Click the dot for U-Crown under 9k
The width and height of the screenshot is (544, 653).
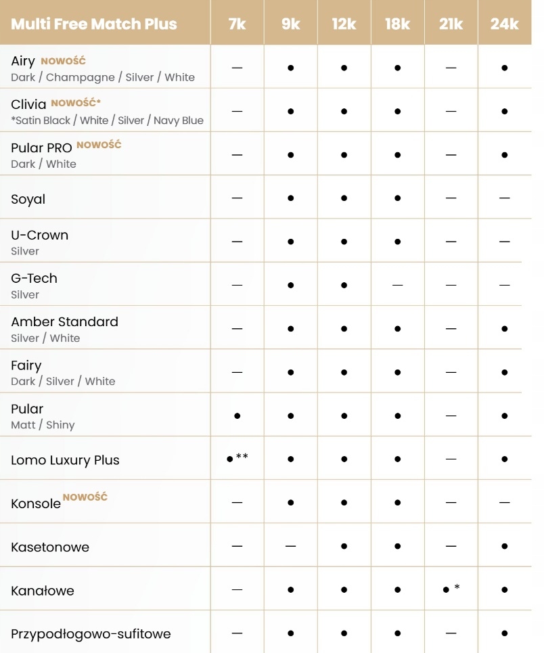(x=291, y=242)
